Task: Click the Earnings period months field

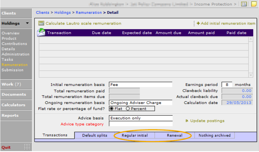Action: coord(227,84)
